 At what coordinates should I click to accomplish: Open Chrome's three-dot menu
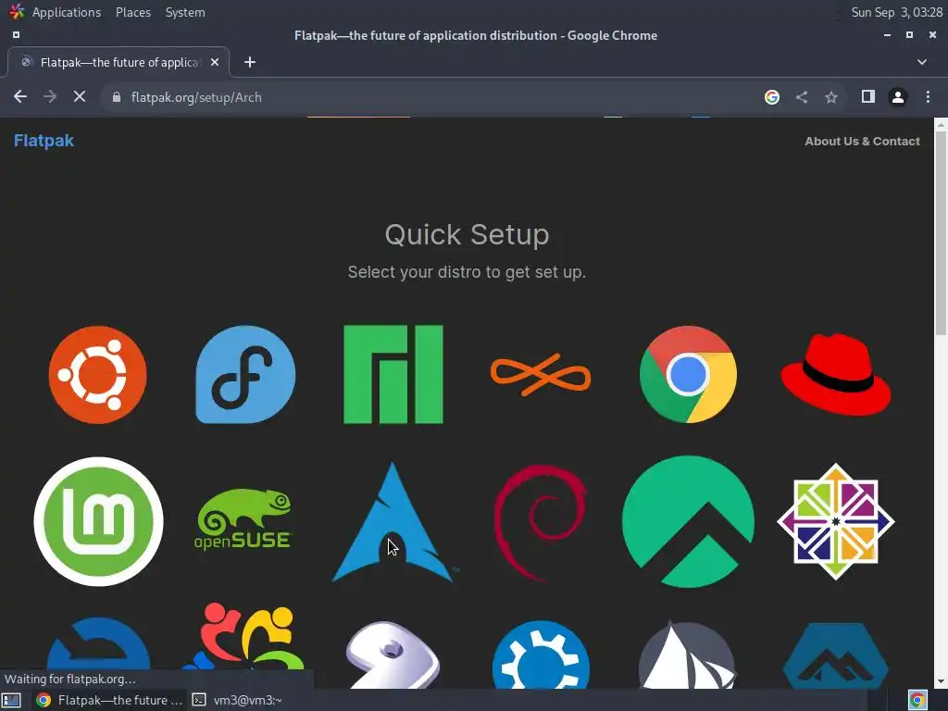click(928, 96)
